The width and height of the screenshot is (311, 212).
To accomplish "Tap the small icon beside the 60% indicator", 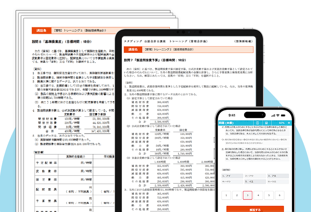I will point(289,123).
